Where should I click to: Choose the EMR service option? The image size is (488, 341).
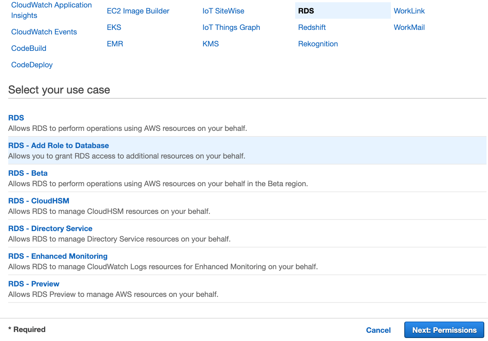tap(115, 44)
